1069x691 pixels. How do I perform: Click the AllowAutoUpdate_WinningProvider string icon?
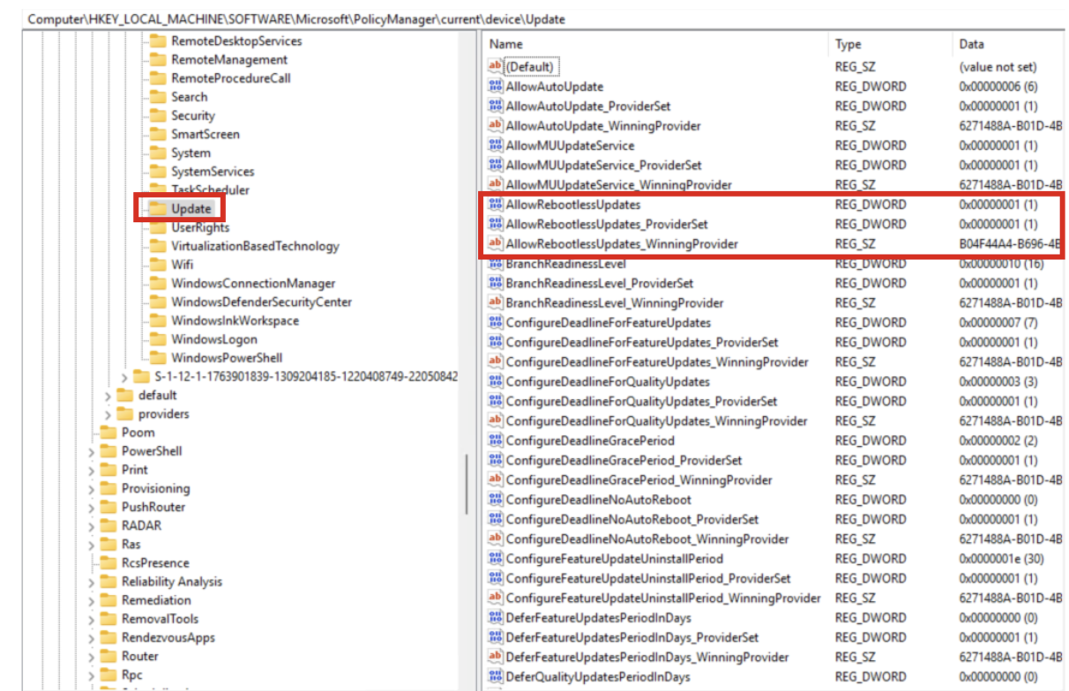point(496,125)
